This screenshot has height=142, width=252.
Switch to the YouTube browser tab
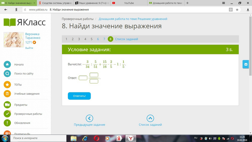pos(129,3)
